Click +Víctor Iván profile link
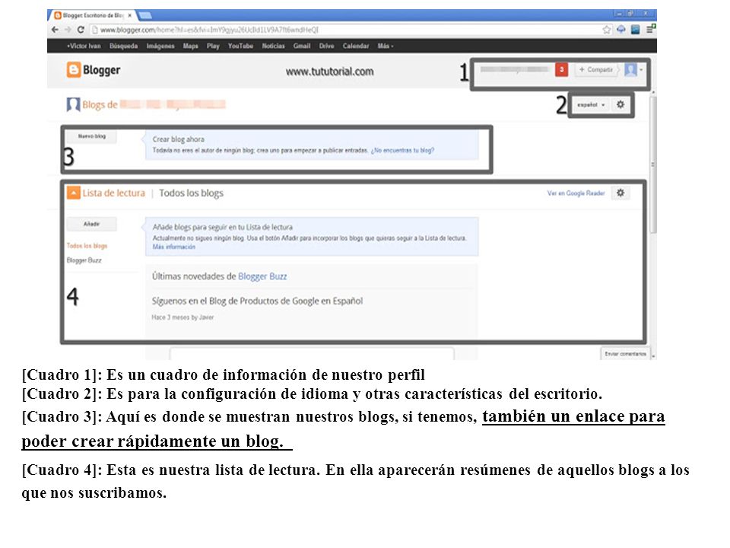 84,46
